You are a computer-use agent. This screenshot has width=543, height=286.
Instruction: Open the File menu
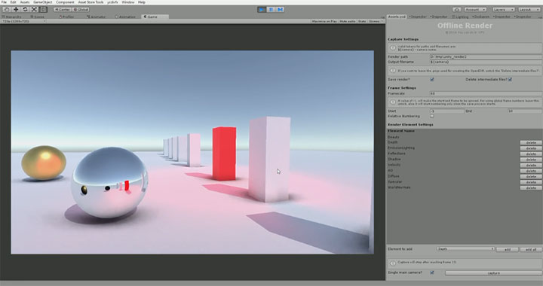point(5,2)
